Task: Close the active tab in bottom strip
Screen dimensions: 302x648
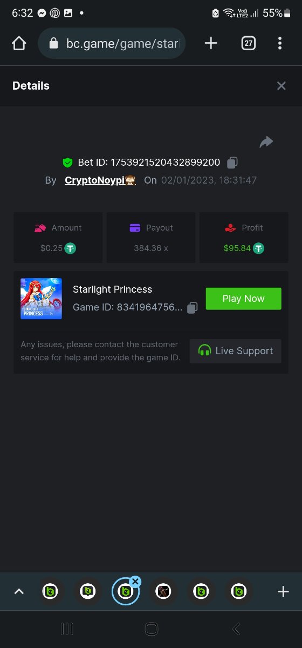Action: click(135, 582)
